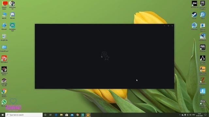This screenshot has width=209, height=117.
Task: Close the Rockstar launcher window
Action: coord(172,26)
